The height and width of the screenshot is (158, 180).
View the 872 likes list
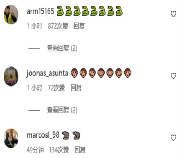[x=58, y=26]
